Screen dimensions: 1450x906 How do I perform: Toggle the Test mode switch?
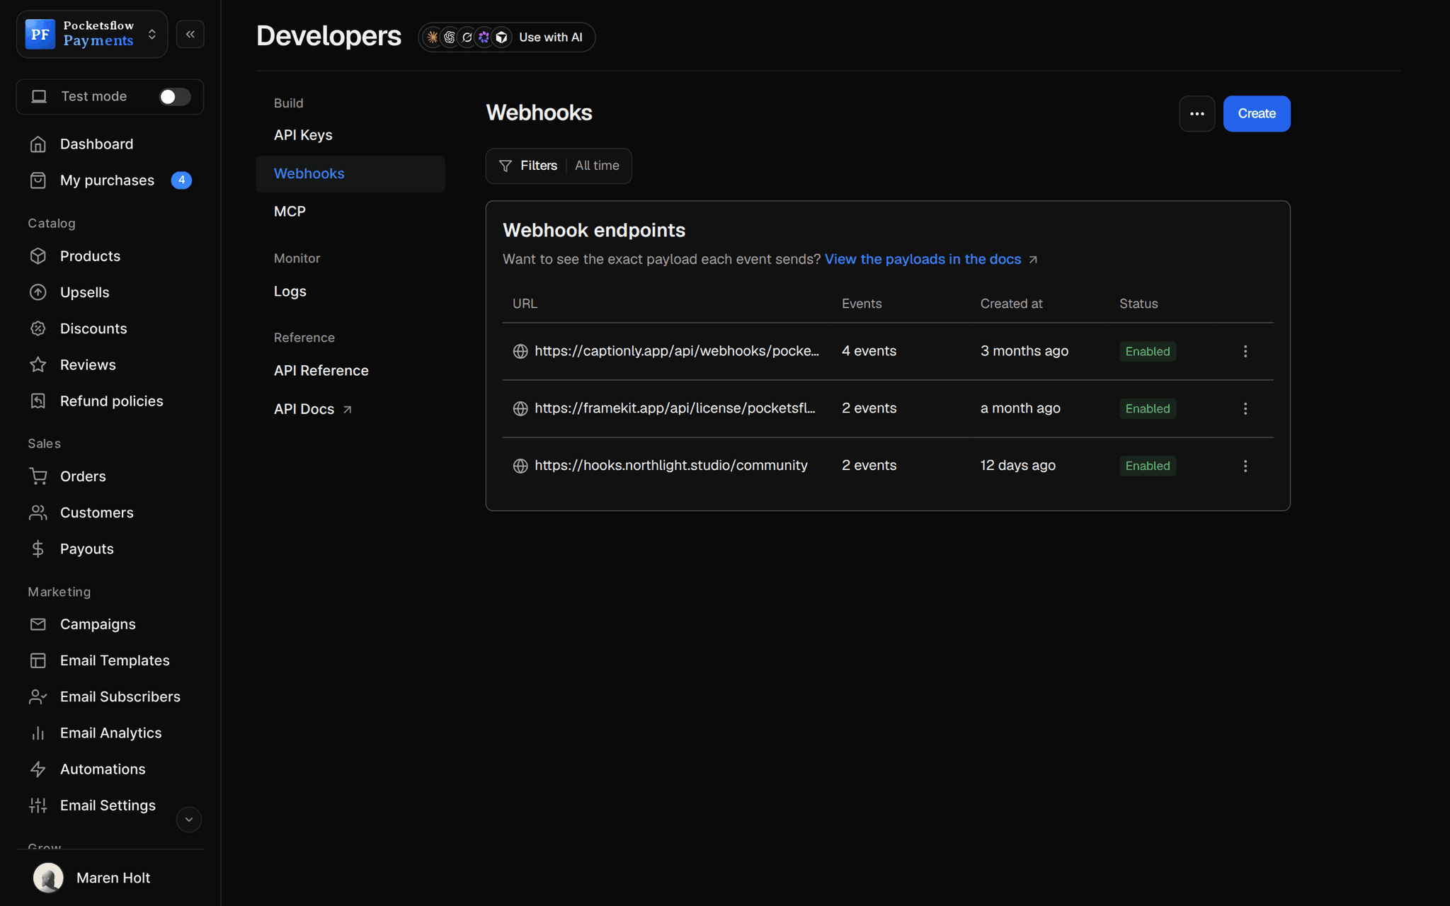point(174,96)
